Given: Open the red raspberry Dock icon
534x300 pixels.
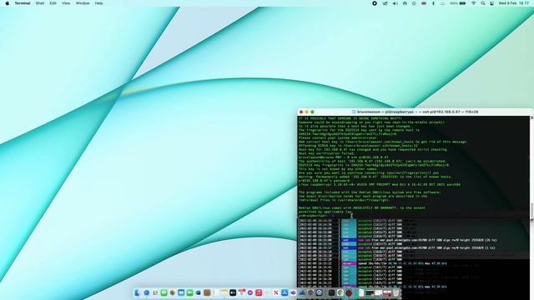Looking at the screenshot, I should click(349, 292).
